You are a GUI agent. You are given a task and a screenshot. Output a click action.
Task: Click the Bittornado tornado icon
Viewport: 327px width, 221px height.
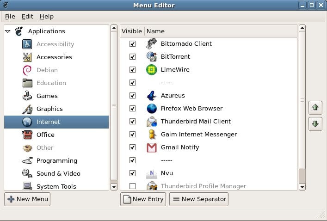pyautogui.click(x=151, y=43)
